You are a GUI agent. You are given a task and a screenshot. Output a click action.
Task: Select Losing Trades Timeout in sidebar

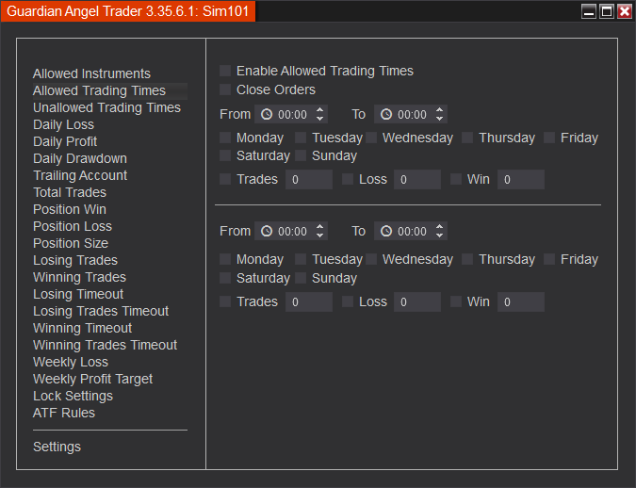[101, 311]
